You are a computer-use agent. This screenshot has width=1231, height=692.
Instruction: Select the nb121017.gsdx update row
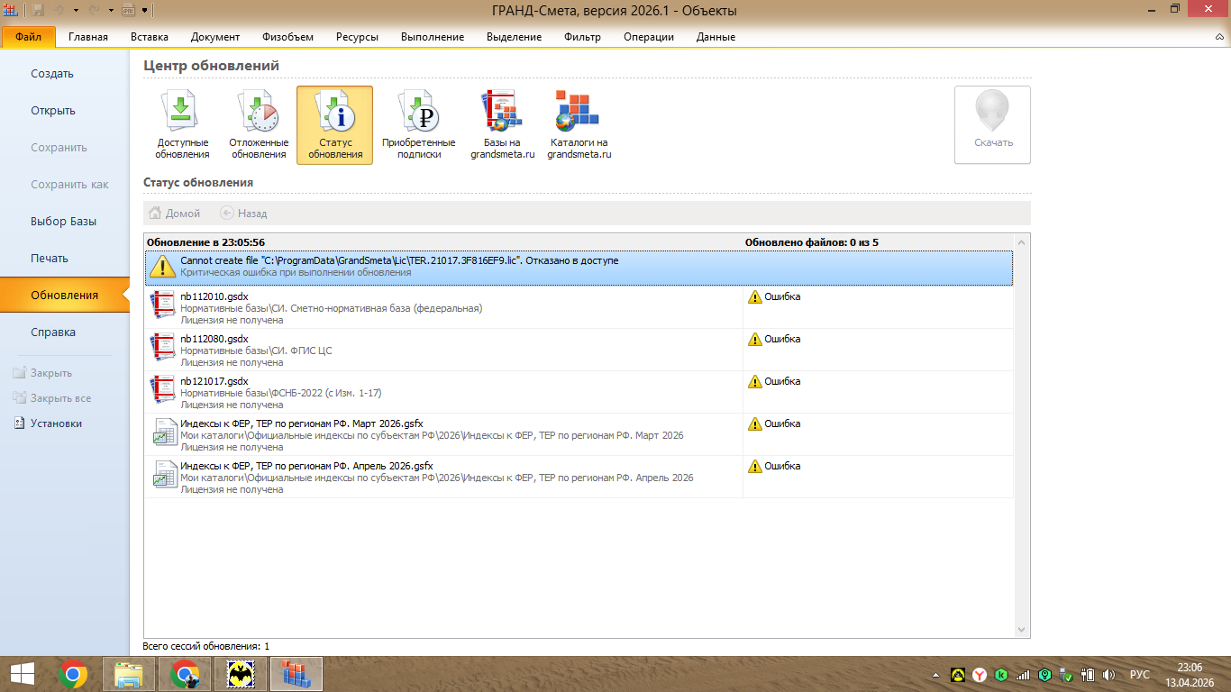(579, 392)
